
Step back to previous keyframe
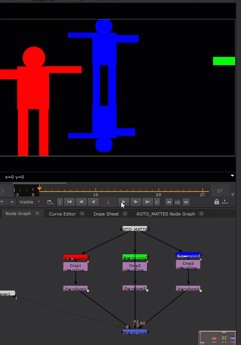click(81, 202)
